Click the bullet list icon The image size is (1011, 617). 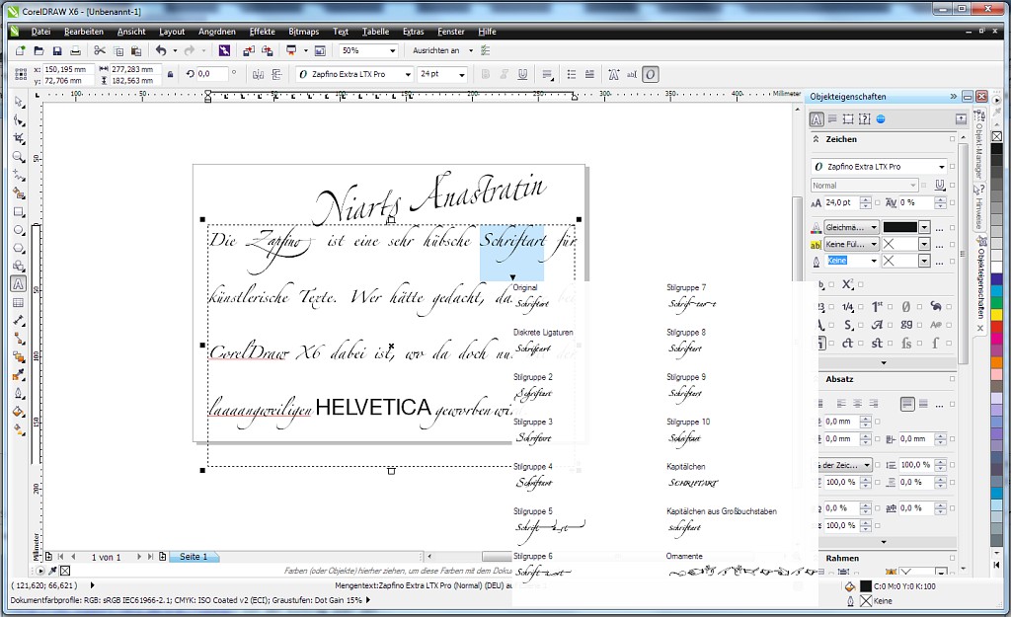572,74
